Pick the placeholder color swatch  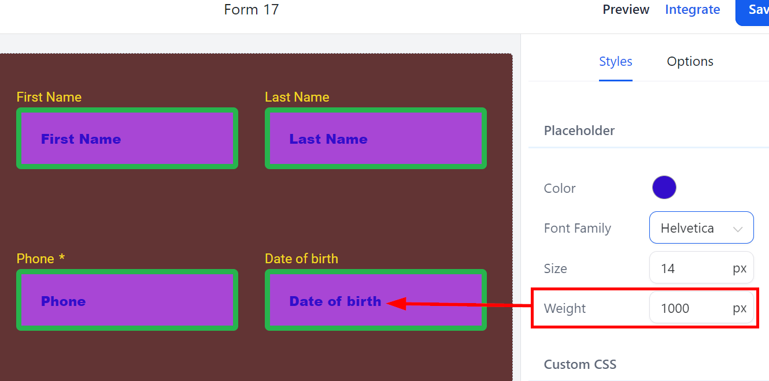click(x=664, y=188)
